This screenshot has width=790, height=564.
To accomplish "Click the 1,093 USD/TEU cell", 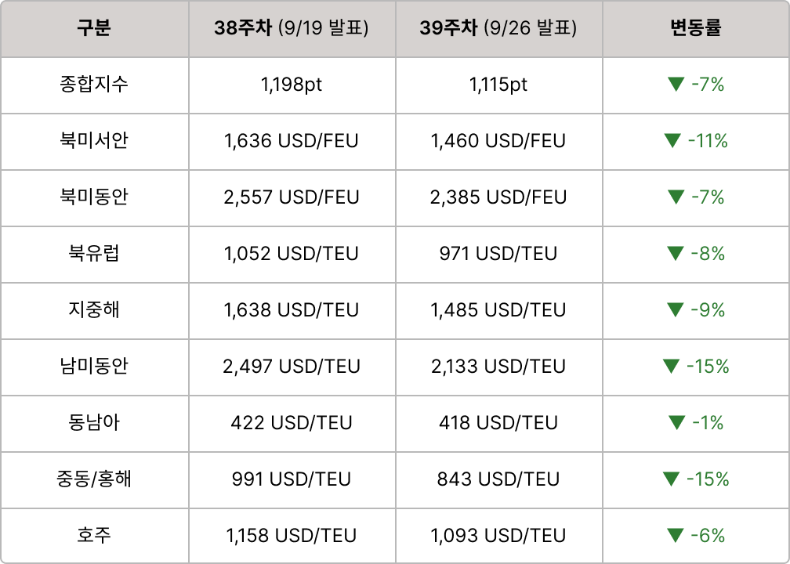I will pos(498,536).
